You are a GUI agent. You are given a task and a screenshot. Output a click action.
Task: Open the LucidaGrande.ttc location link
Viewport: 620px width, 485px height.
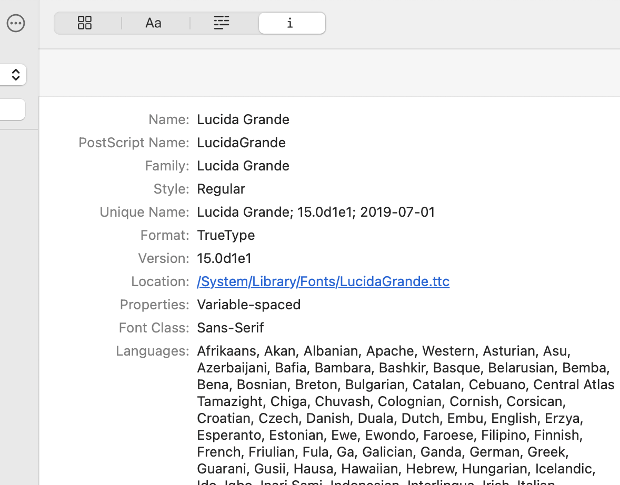323,281
